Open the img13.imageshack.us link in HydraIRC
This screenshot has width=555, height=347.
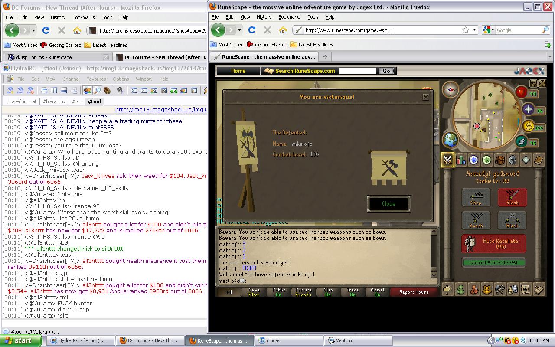point(161,110)
